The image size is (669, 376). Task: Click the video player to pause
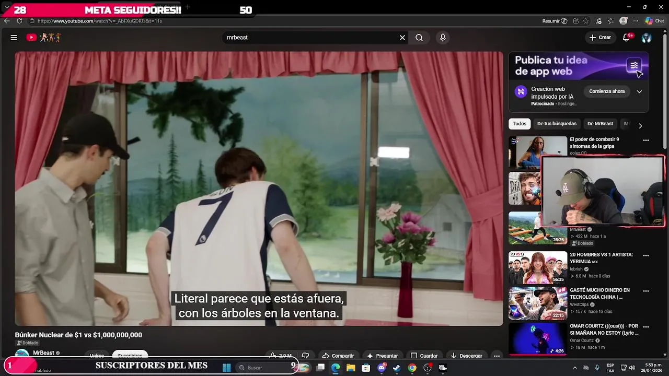click(x=259, y=189)
